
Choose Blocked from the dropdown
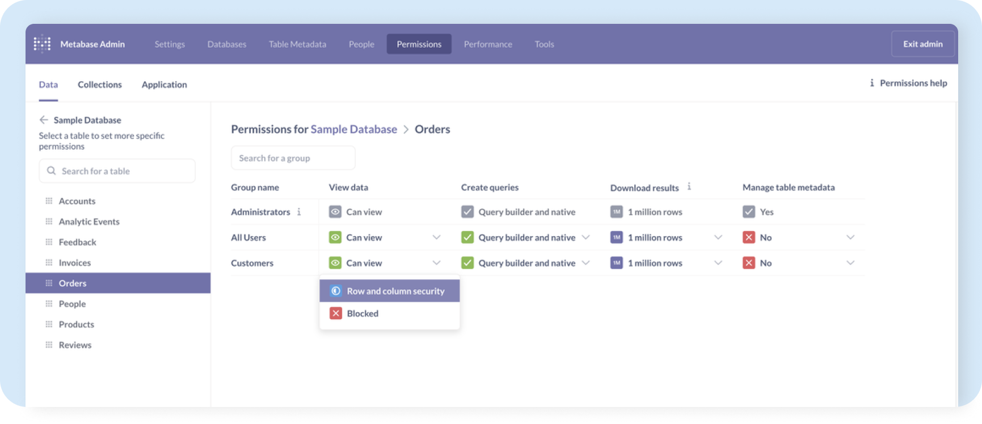point(390,313)
